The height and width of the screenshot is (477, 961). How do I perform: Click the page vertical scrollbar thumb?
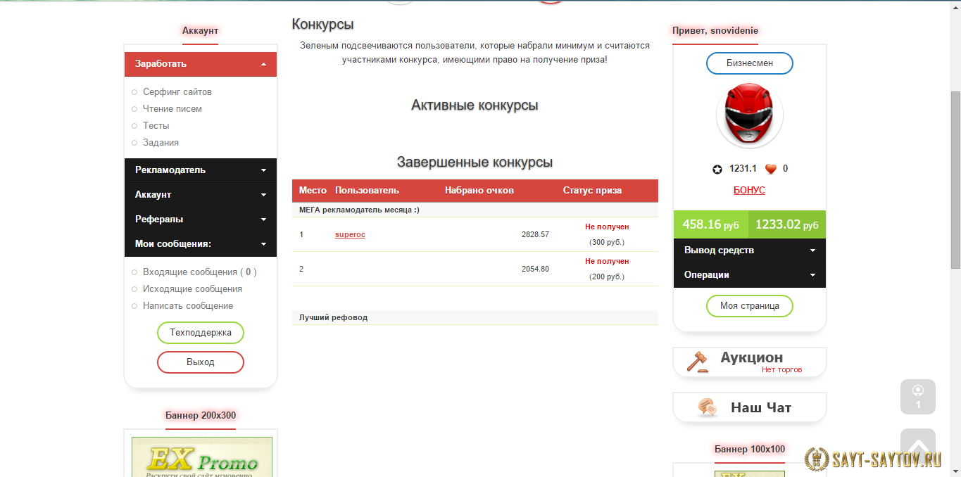coord(955,179)
